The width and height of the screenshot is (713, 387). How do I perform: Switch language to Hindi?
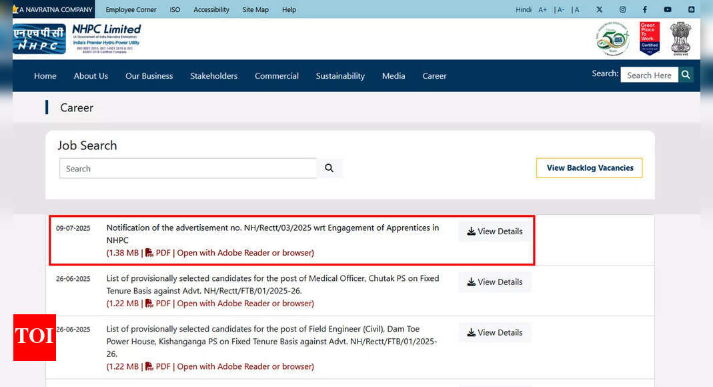(x=524, y=9)
